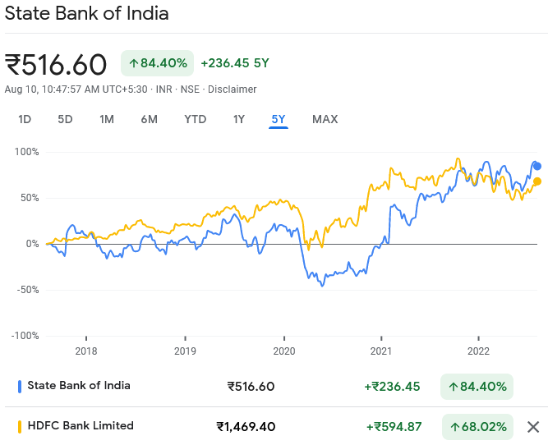Switch to the 1D time range tab
Screen dimensions: 548x445
(x=25, y=119)
